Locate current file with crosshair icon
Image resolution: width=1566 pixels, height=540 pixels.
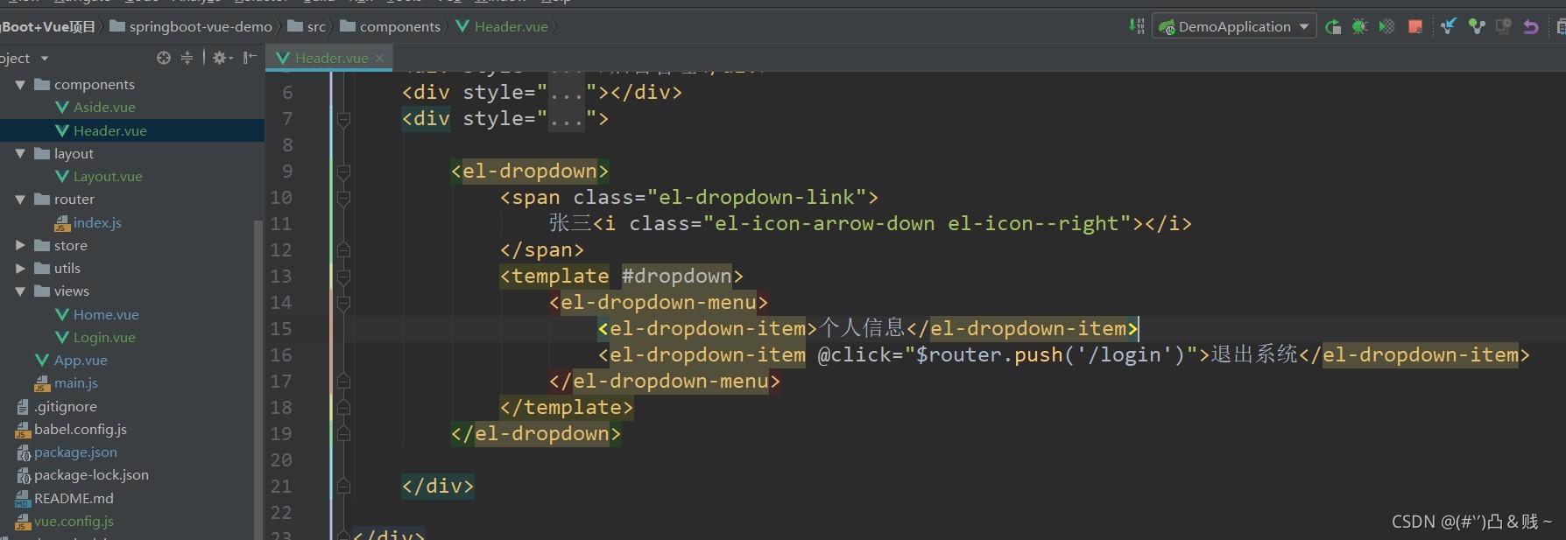(164, 58)
